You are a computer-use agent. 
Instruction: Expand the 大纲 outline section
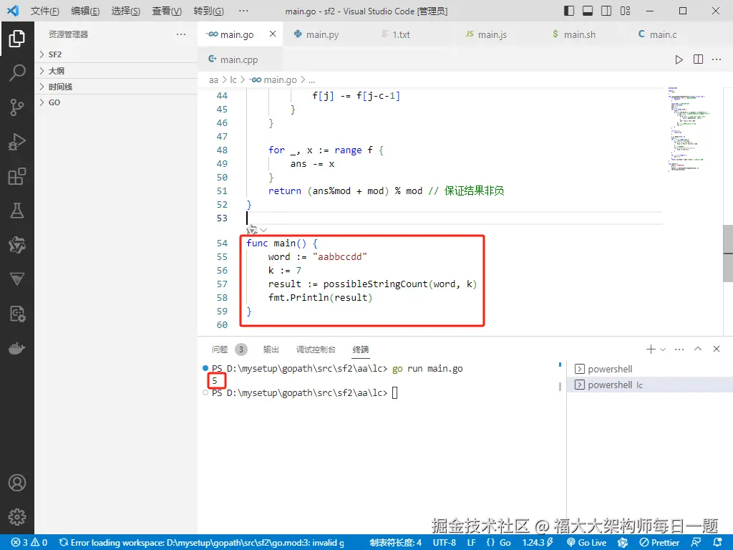[x=116, y=71]
